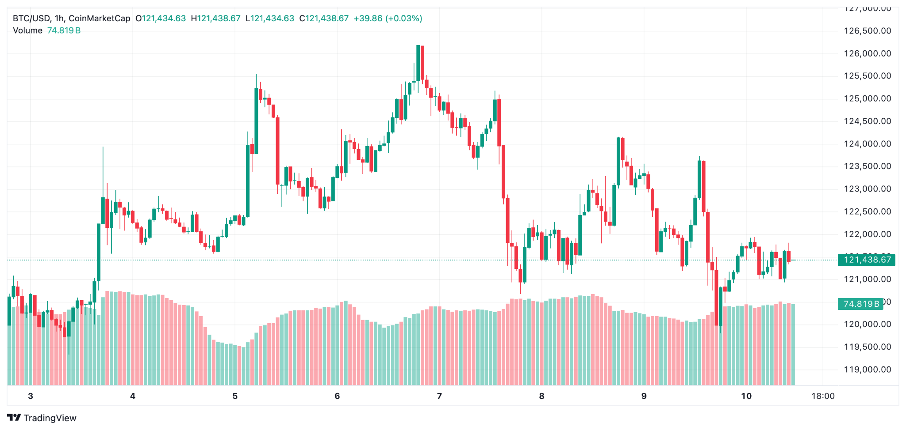Screen dimensions: 906x430
Task: Click the 74.819 B volume legend value
Action: 64,30
